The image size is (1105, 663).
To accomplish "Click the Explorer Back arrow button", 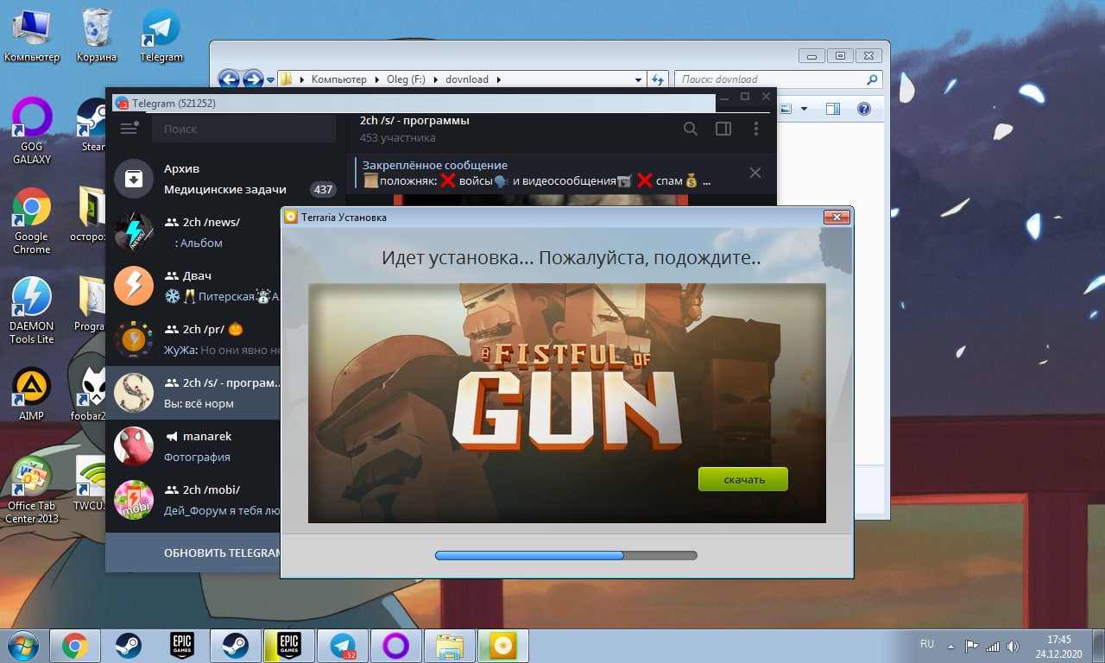I will coord(229,79).
